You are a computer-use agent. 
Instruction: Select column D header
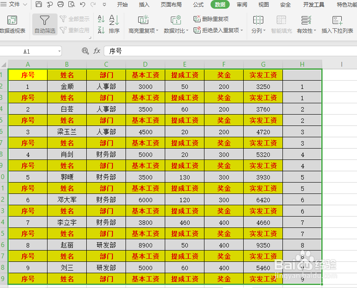coord(145,64)
